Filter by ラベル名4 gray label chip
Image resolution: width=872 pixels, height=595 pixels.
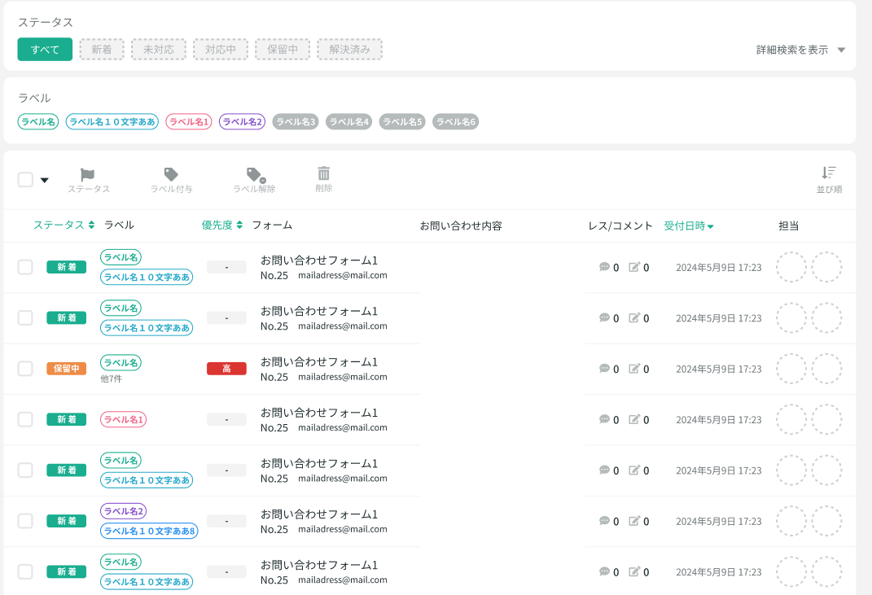click(x=348, y=122)
